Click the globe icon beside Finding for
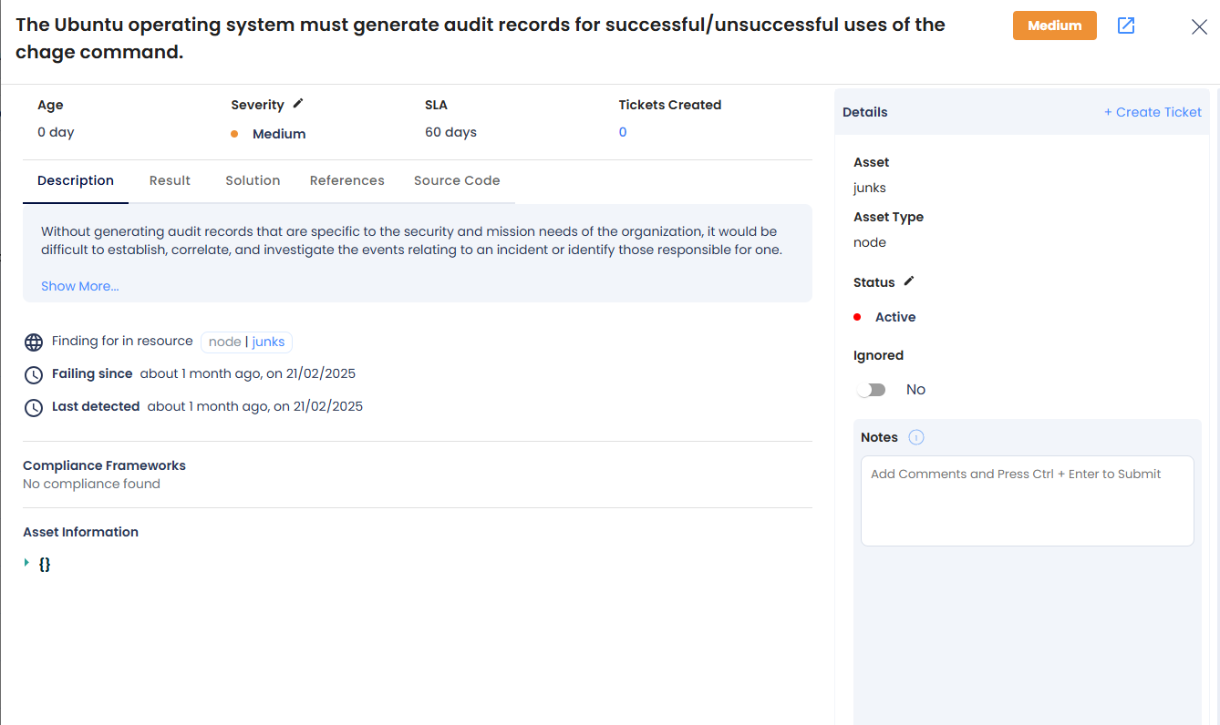Image resolution: width=1220 pixels, height=725 pixels. (x=34, y=342)
